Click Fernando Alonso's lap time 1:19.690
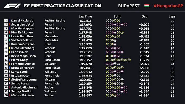Screen dimensions: 185x104 tap(85, 64)
